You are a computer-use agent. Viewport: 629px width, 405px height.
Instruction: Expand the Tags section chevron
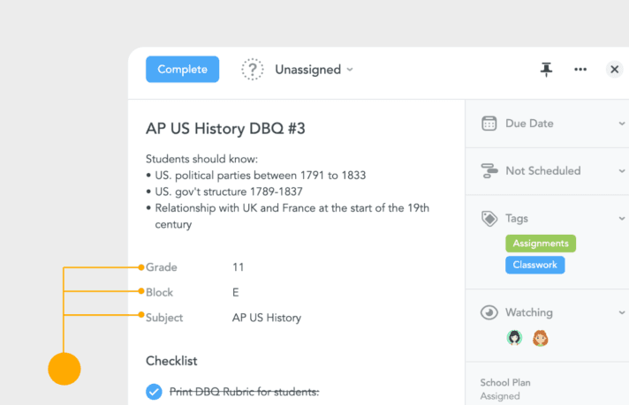[x=622, y=218]
